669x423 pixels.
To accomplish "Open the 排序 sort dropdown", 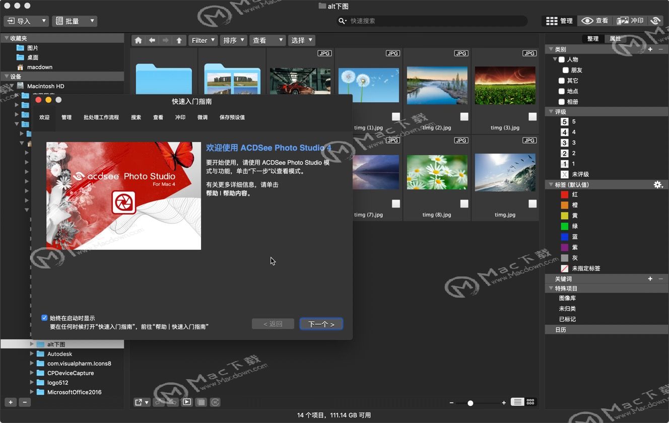I will point(233,40).
